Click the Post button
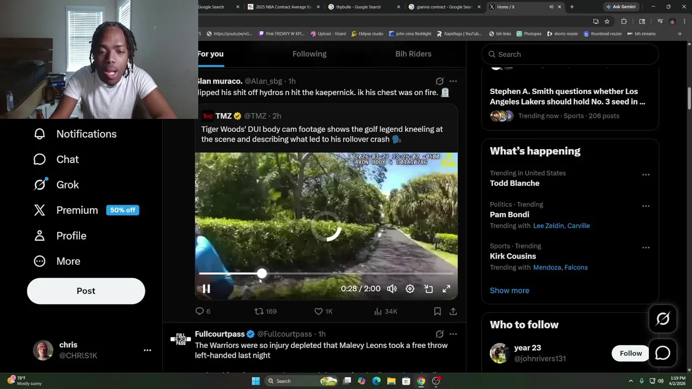The height and width of the screenshot is (389, 692). point(86,291)
